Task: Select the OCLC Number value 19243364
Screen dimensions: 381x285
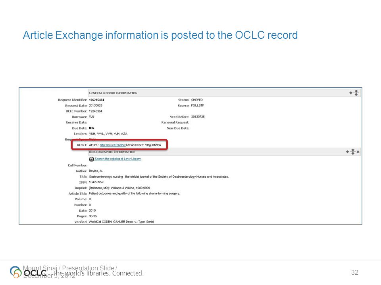Action: (x=96, y=111)
